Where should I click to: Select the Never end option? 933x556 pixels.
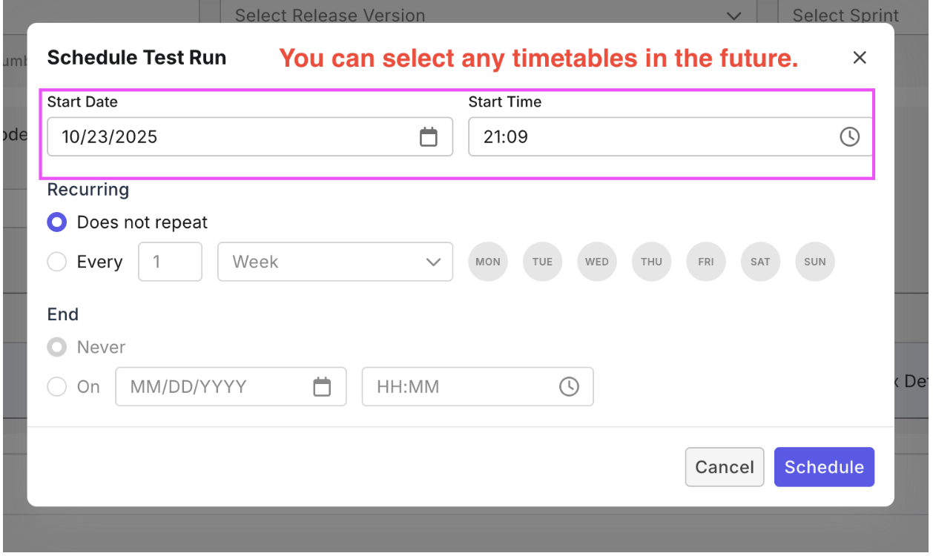point(57,347)
